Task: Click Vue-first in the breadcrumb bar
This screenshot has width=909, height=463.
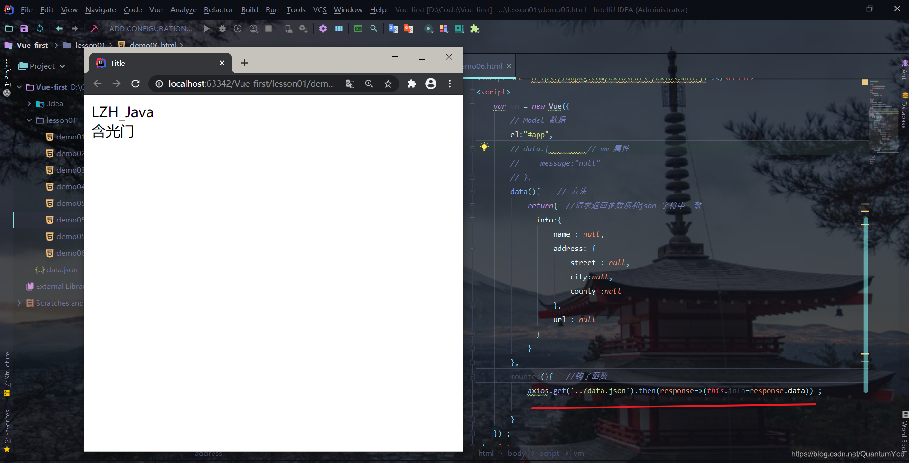Action: pyautogui.click(x=32, y=45)
